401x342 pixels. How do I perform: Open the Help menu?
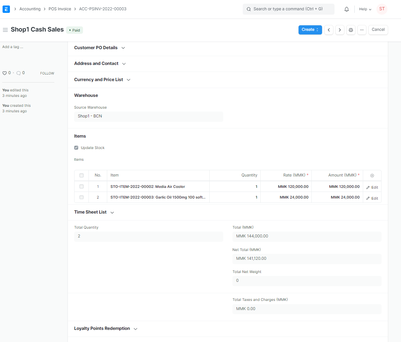pos(365,9)
